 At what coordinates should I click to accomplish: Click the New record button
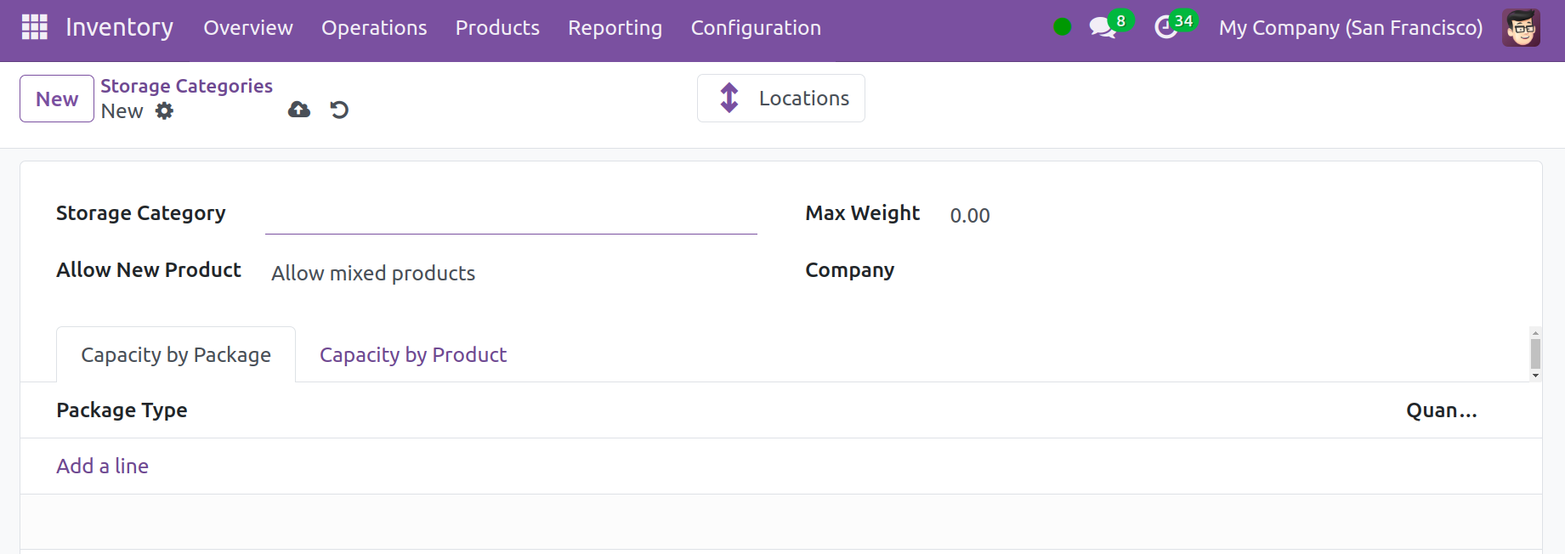[x=57, y=99]
